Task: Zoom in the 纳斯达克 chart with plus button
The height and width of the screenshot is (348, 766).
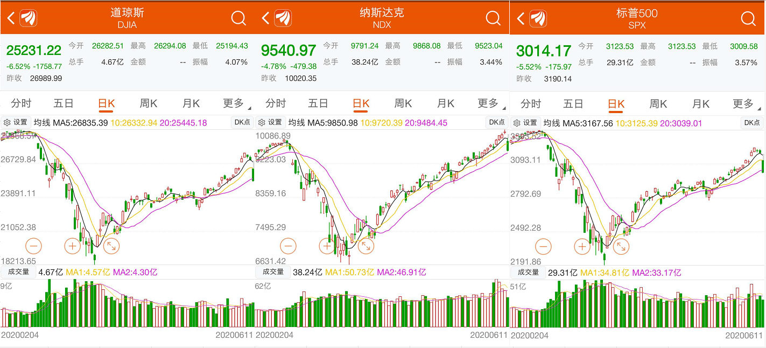Action: coord(327,246)
